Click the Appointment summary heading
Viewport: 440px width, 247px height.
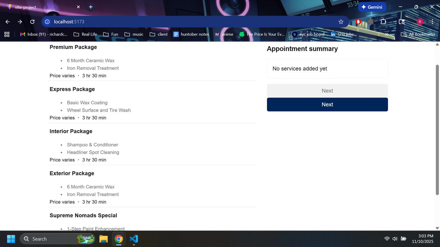click(302, 49)
